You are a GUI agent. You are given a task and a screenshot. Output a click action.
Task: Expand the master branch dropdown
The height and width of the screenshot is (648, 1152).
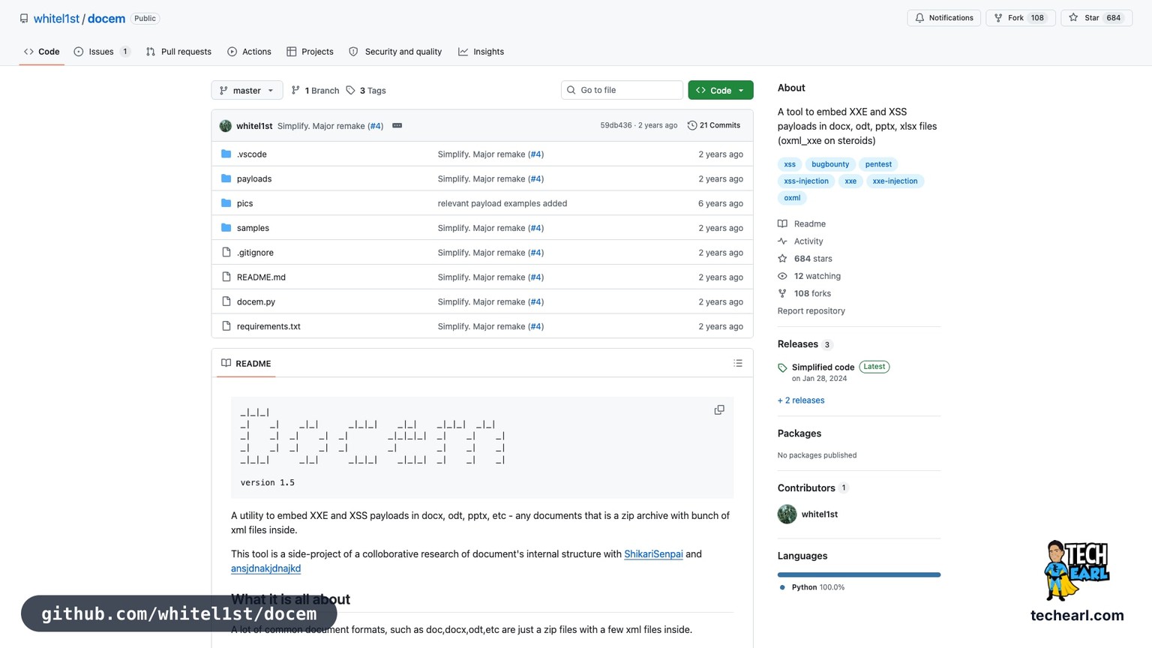[x=247, y=90]
